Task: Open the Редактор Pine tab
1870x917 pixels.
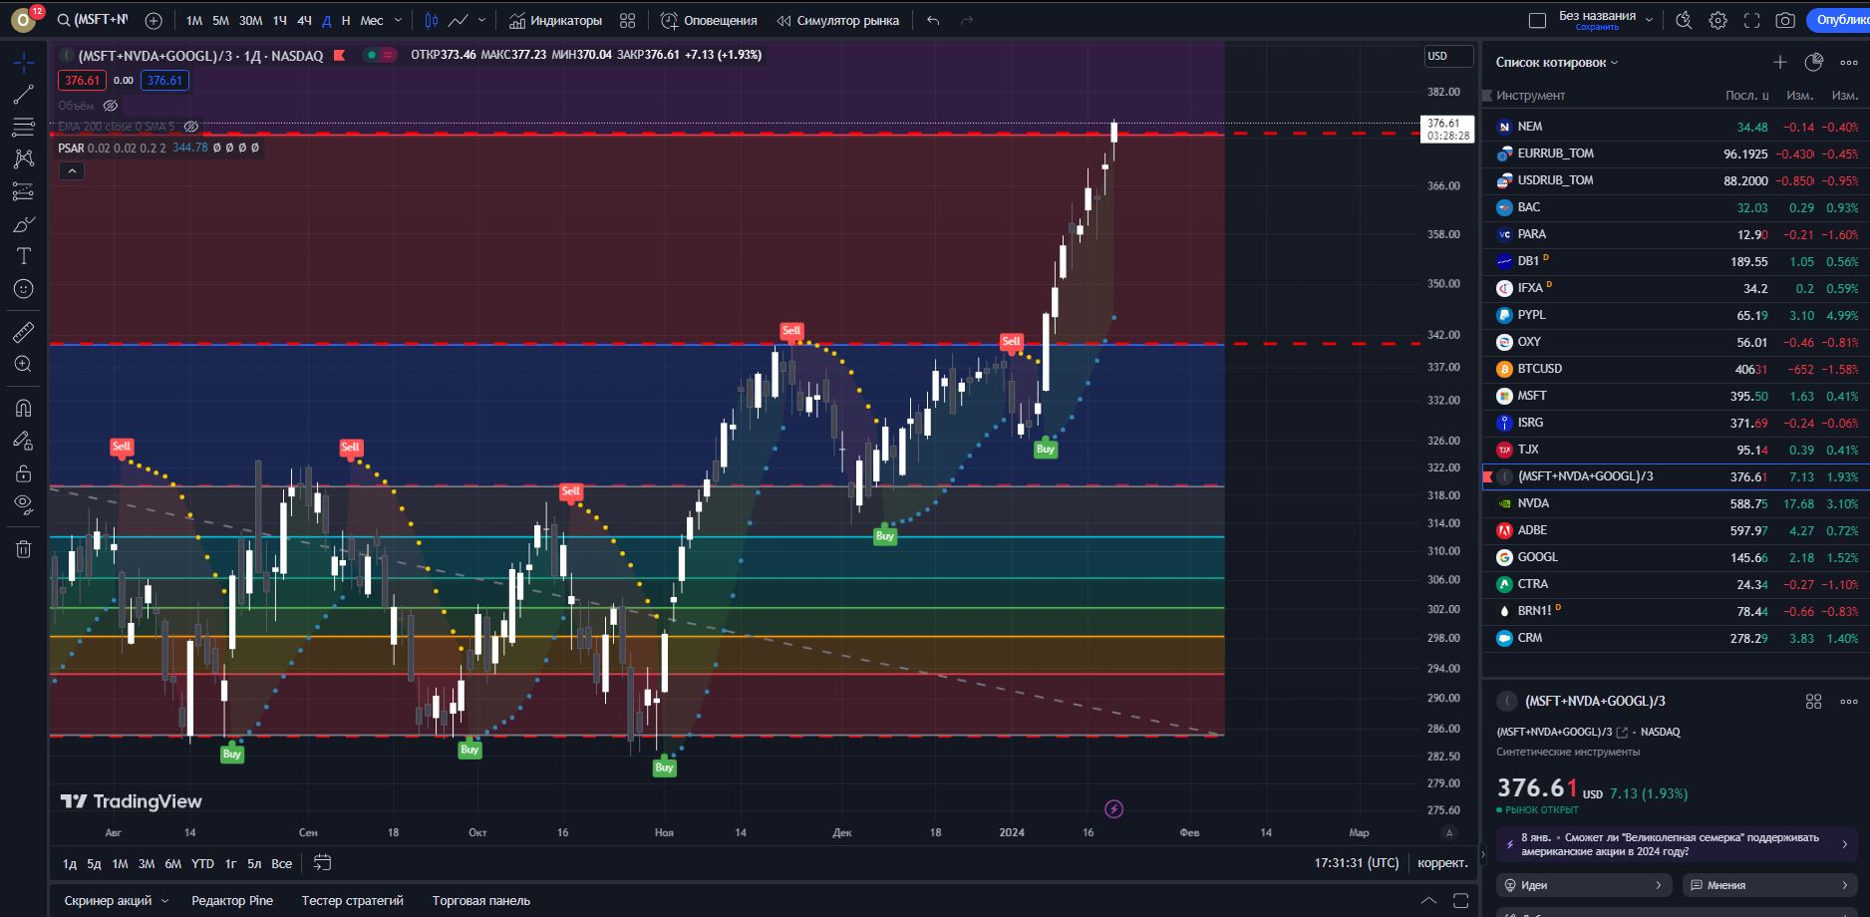Action: click(232, 901)
